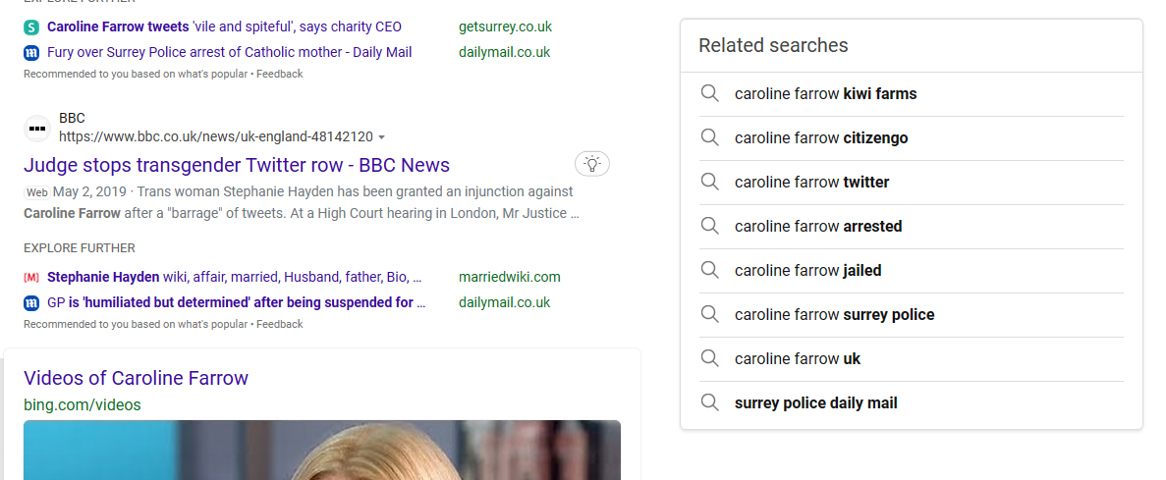Click the Caroline Farrow video thumbnail

tap(322, 451)
